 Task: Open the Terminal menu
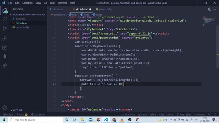tap(62, 3)
